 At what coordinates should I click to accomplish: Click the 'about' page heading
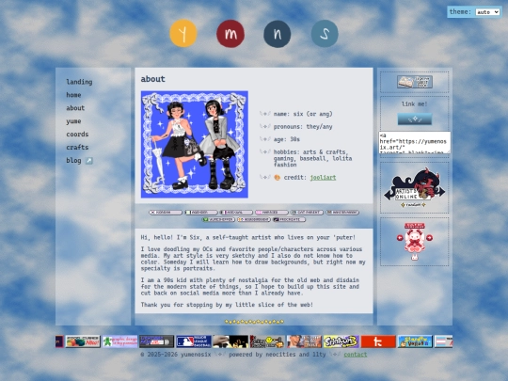coord(153,79)
